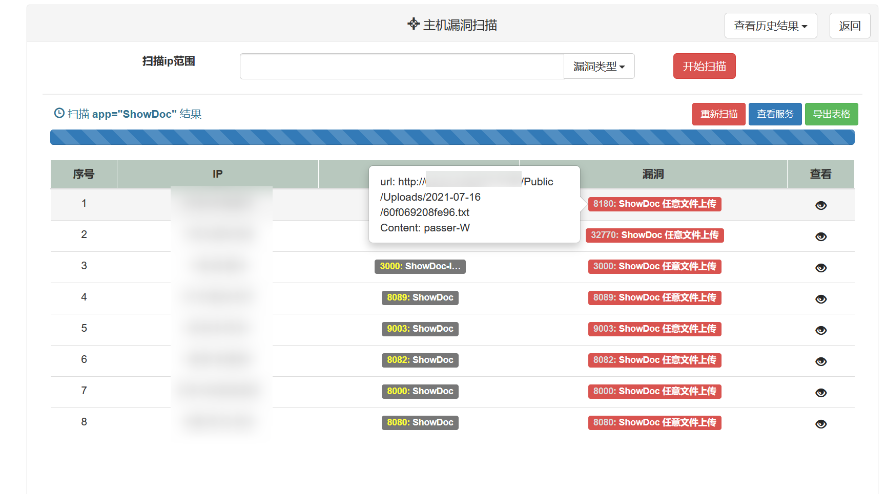Click the 8082: ShowDoc 任意文件上传 vulnerability tag
This screenshot has width=886, height=494.
[655, 360]
